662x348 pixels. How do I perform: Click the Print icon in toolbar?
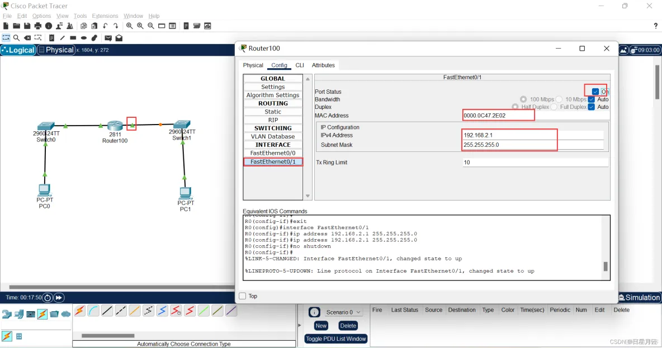coord(37,26)
